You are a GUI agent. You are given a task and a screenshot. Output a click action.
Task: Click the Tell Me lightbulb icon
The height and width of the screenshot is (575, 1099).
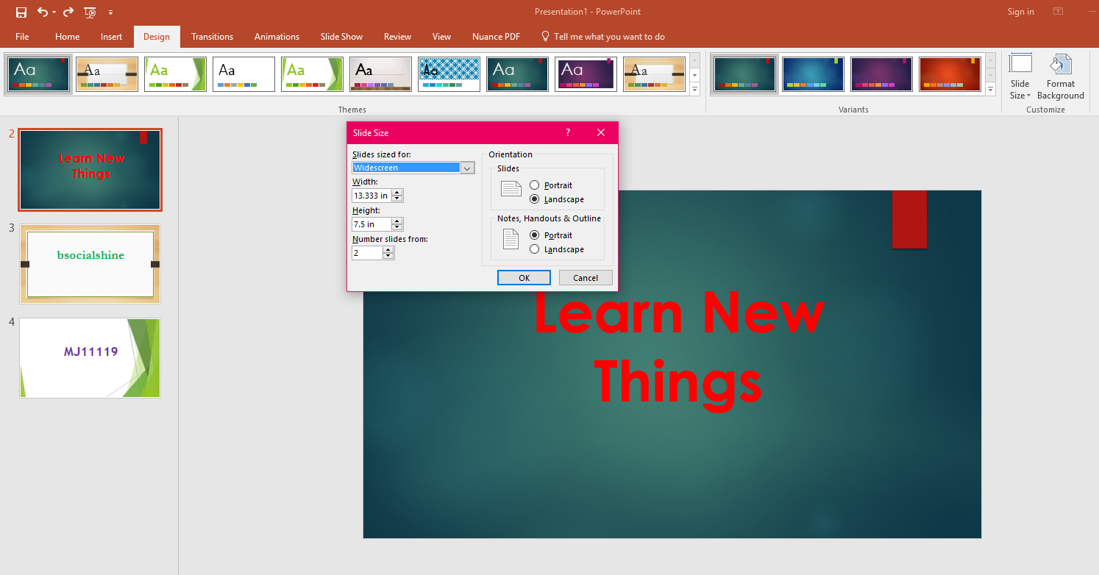(545, 36)
